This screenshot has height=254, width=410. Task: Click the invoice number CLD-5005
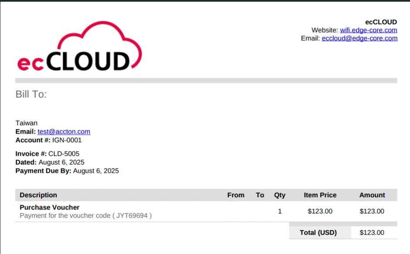click(x=64, y=154)
